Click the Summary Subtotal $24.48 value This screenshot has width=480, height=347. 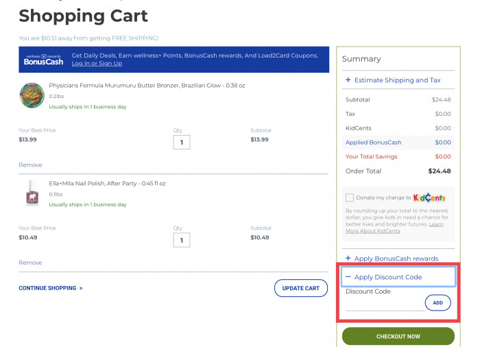pyautogui.click(x=441, y=99)
